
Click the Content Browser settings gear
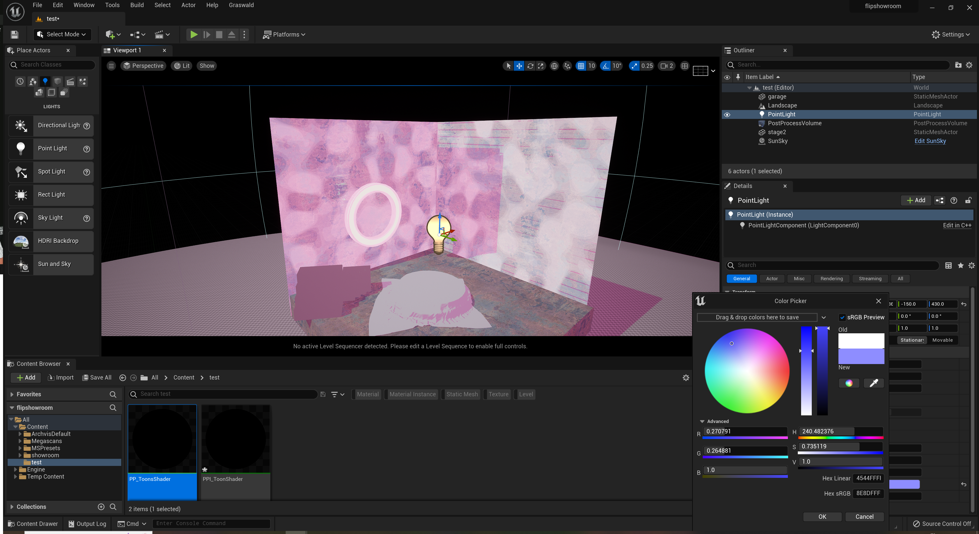click(x=686, y=378)
